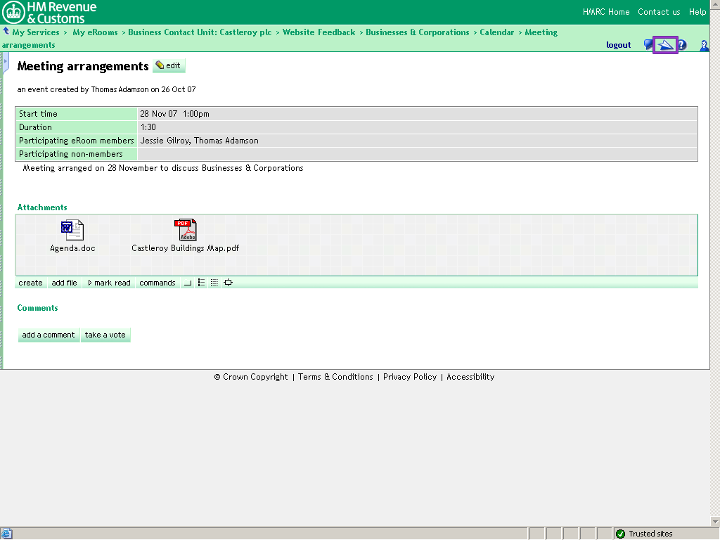Open the help question mark icon
The width and height of the screenshot is (720, 540).
tap(681, 46)
